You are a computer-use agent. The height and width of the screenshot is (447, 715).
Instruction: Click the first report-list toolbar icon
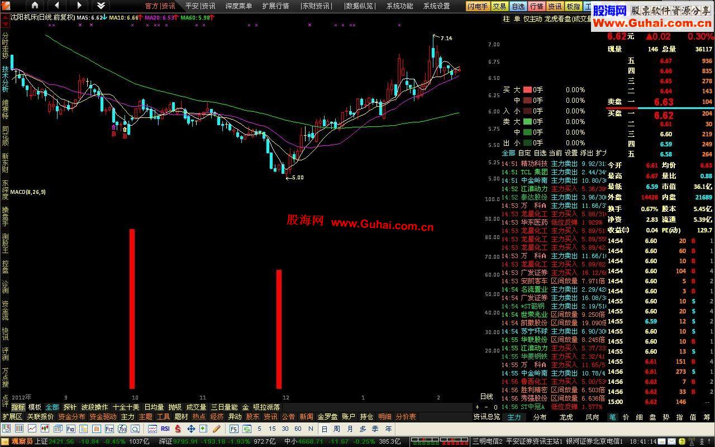pos(6,429)
